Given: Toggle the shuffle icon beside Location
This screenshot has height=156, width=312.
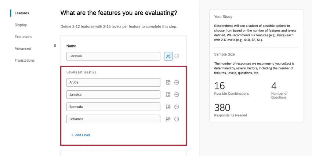Looking at the screenshot, I should point(168,56).
